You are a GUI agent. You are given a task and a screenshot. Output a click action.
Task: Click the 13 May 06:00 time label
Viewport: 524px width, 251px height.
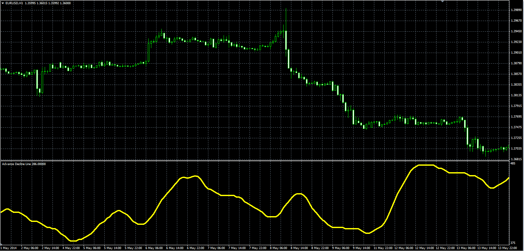click(x=466, y=248)
